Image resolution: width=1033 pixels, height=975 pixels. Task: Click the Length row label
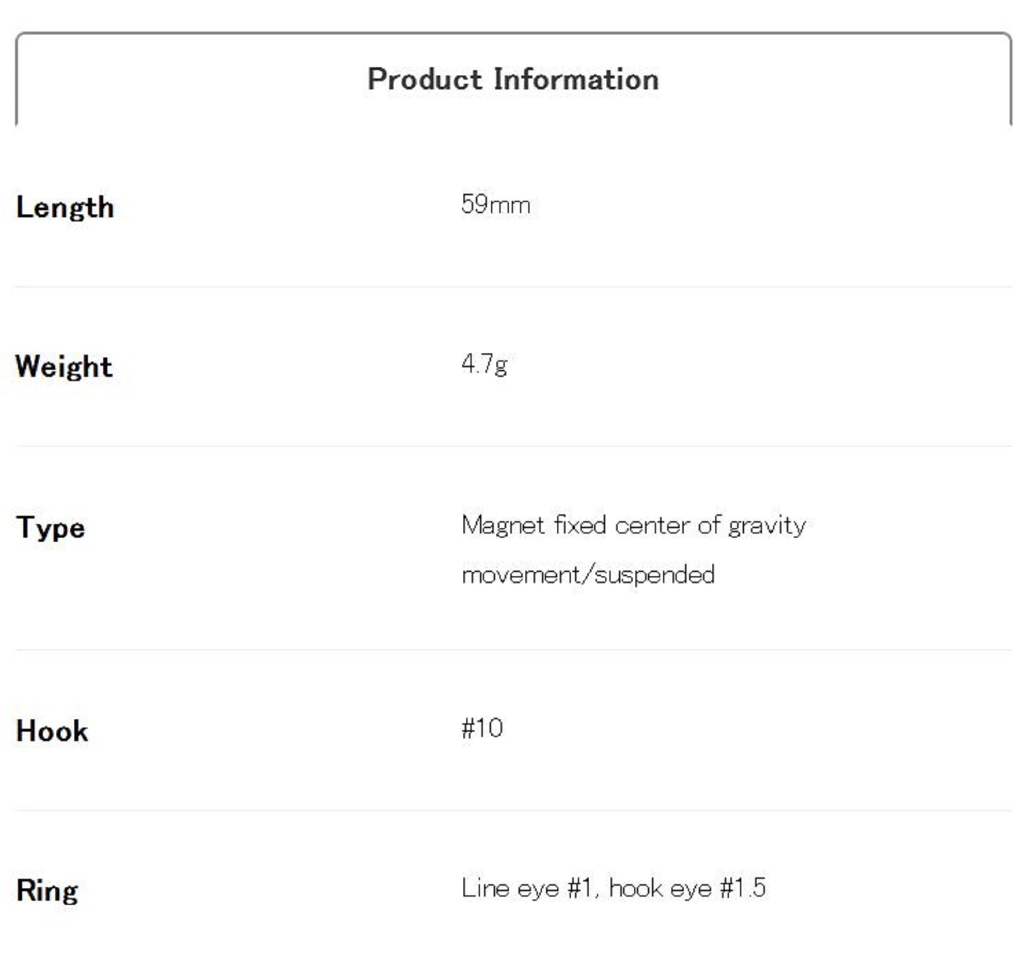click(65, 208)
